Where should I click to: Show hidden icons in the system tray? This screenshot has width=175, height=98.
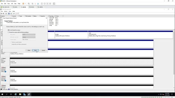tap(159, 94)
